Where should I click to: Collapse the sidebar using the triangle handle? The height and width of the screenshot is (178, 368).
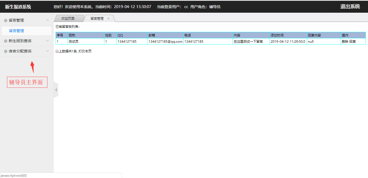(x=56, y=90)
